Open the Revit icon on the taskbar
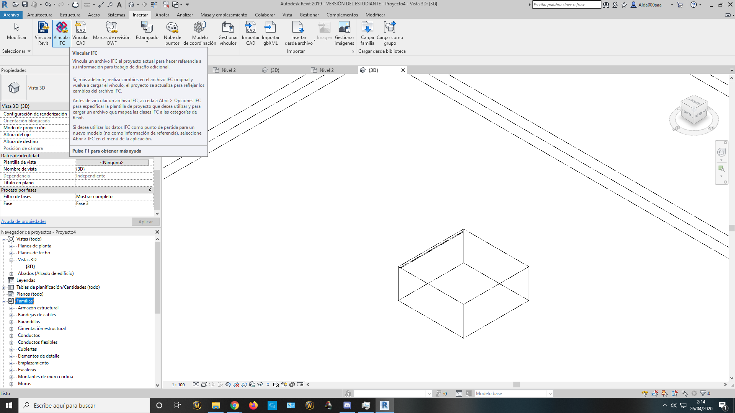The width and height of the screenshot is (735, 413). [x=384, y=405]
